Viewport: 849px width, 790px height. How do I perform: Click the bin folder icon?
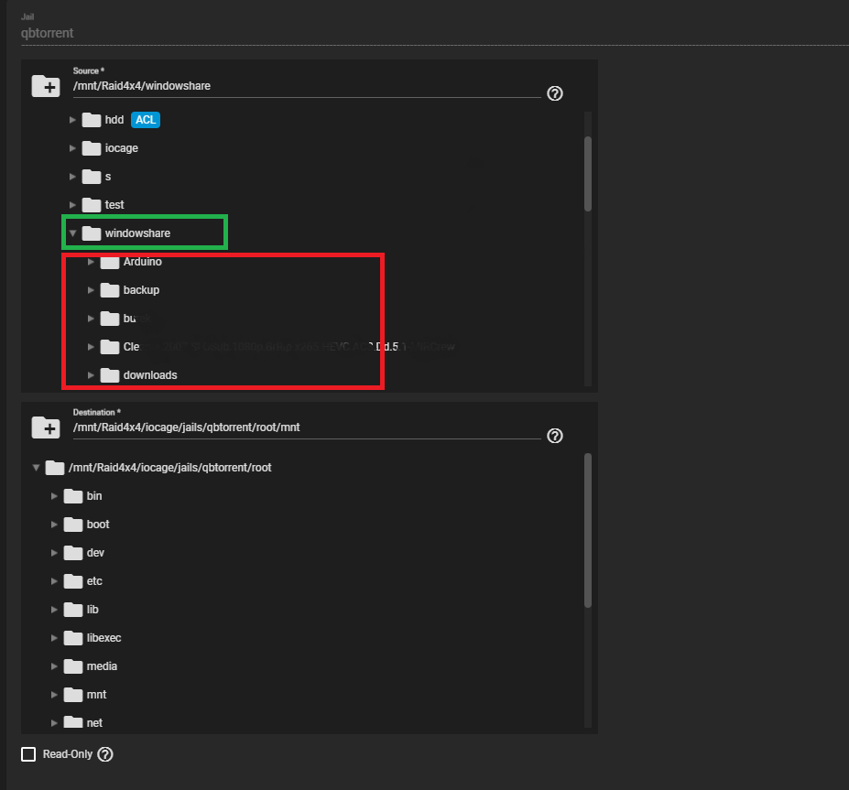point(73,496)
